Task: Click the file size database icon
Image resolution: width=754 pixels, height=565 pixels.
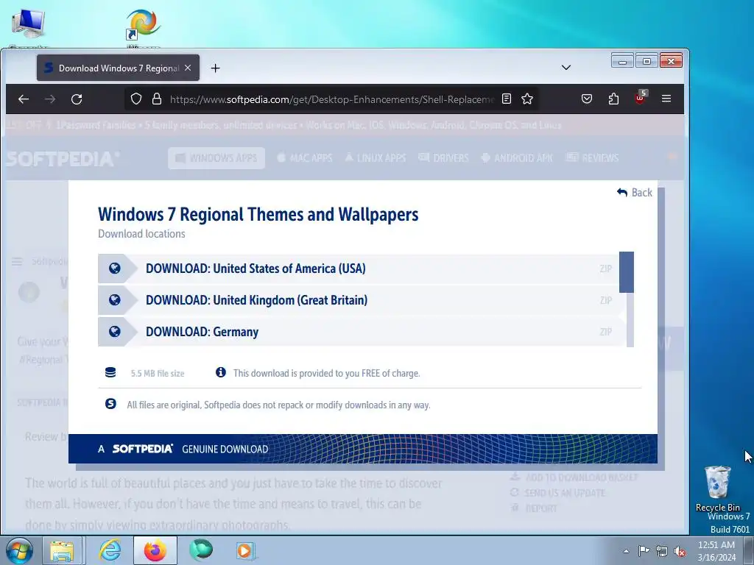Action: (x=110, y=372)
